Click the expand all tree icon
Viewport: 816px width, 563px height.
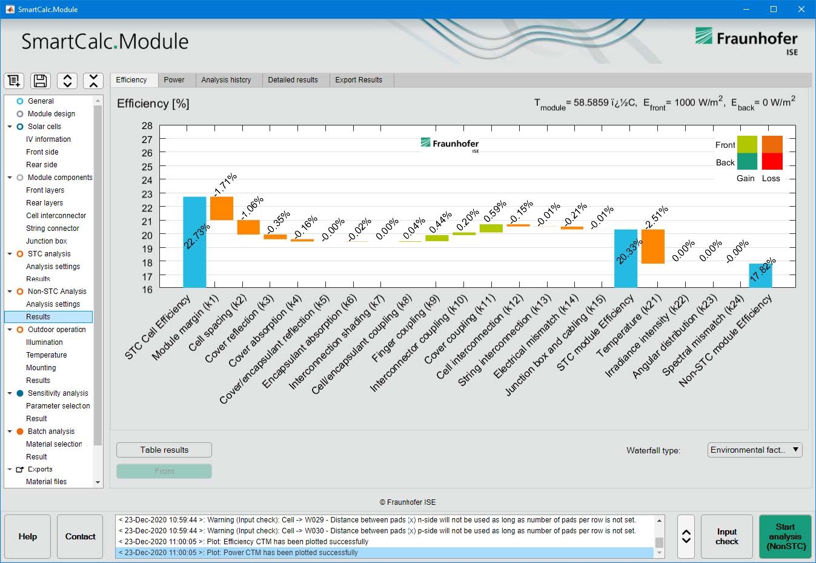(67, 81)
